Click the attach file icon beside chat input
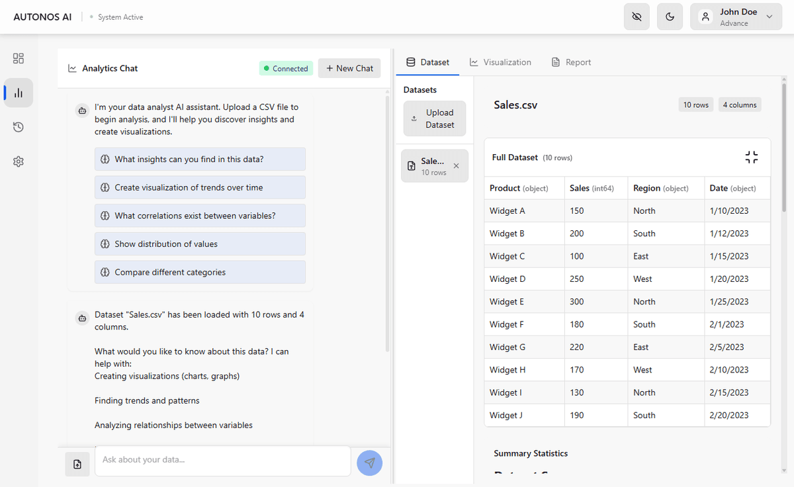The height and width of the screenshot is (487, 794). (x=77, y=464)
